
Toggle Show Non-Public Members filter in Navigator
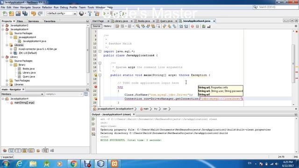click(24, 150)
